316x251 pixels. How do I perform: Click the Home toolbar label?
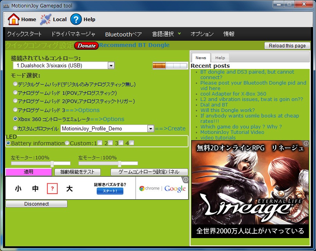coord(29,19)
